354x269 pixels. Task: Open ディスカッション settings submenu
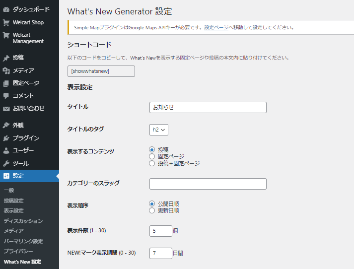pos(23,221)
